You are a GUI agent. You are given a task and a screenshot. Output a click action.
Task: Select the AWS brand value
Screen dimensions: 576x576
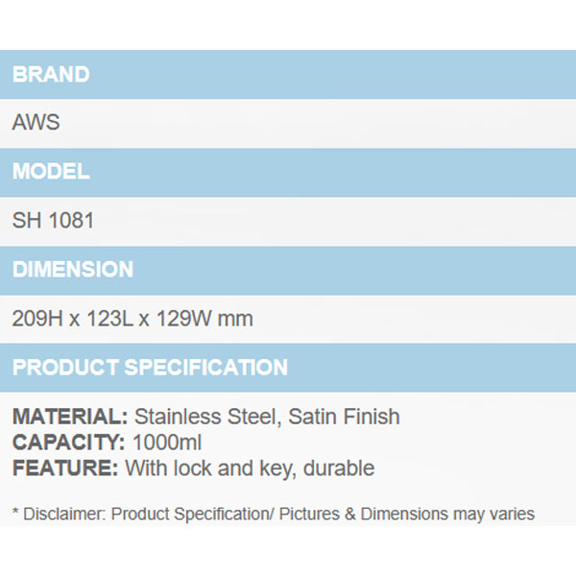click(36, 124)
